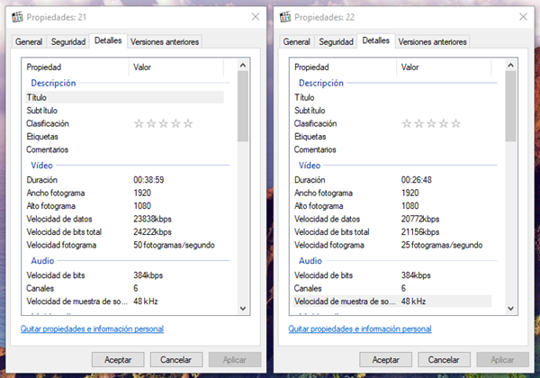Viewport: 540px width, 378px height.
Task: Set second star rating in Propiedades: 22
Action: 419,123
